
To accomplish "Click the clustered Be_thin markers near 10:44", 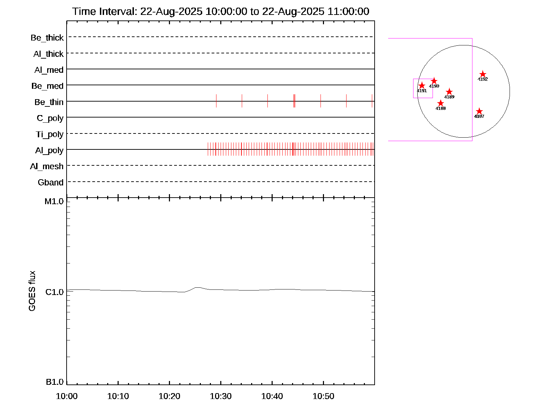I will [x=294, y=101].
